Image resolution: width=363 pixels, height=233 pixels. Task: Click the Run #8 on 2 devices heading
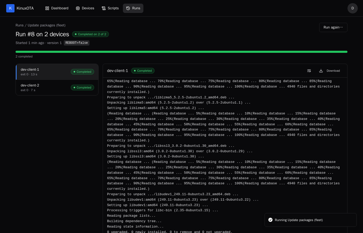click(x=42, y=34)
